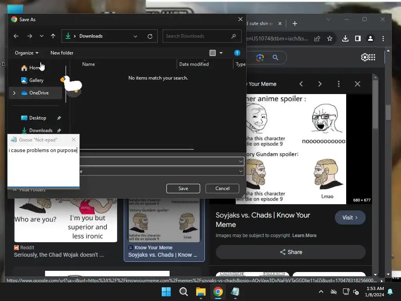
Task: Close the Goose Not-epad window
Action: click(74, 140)
